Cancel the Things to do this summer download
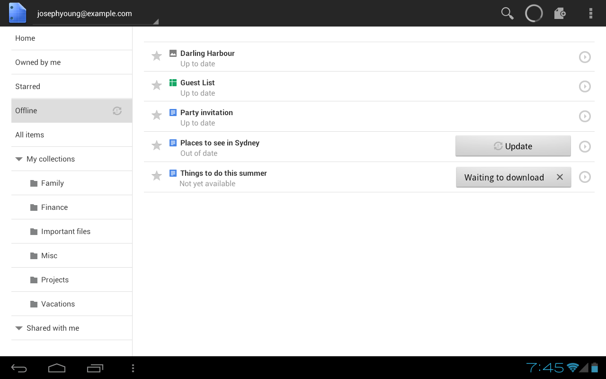 [x=560, y=177]
